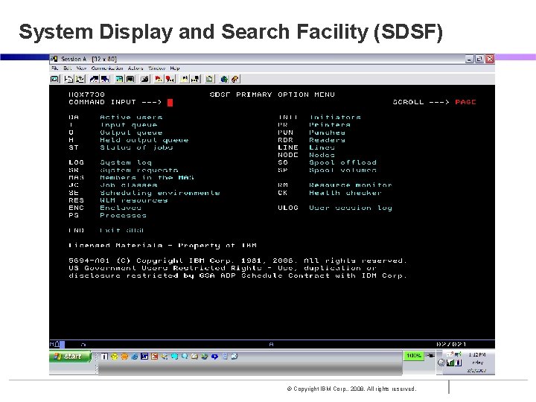The height and width of the screenshot is (402, 536).
Task: Click the Session A title bar icon
Action: (54, 59)
